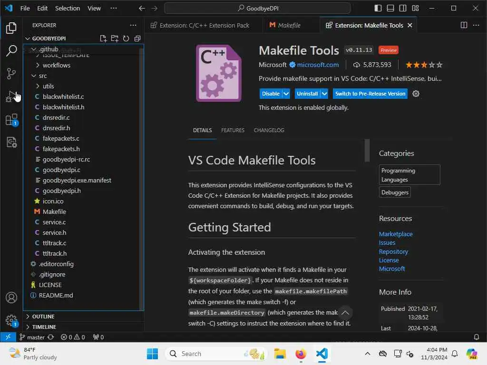Viewport: 487px width, 365px height.
Task: Open the Selection menu
Action: (68, 9)
